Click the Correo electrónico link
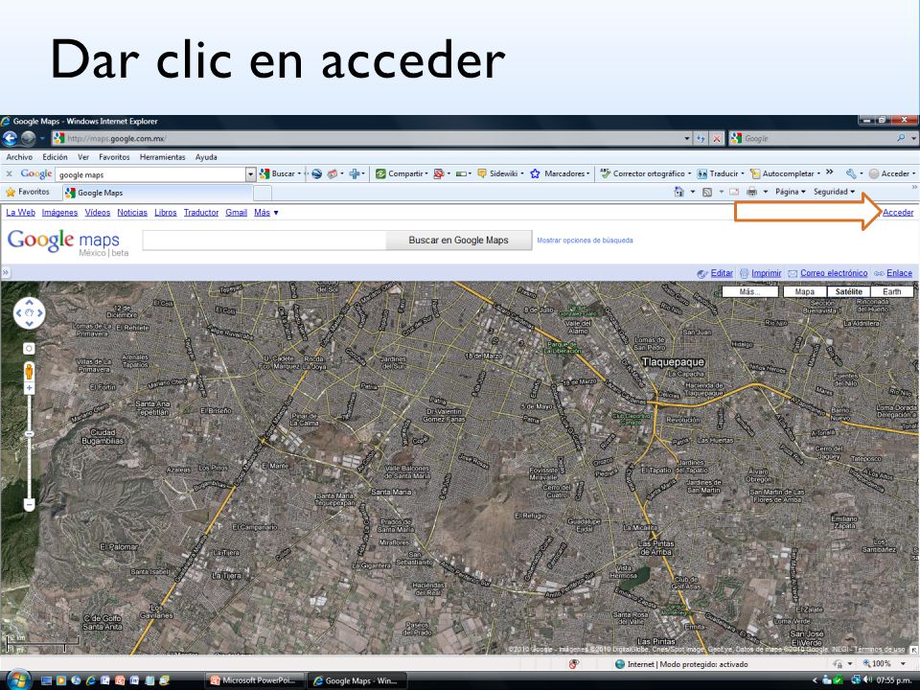 pyautogui.click(x=834, y=273)
